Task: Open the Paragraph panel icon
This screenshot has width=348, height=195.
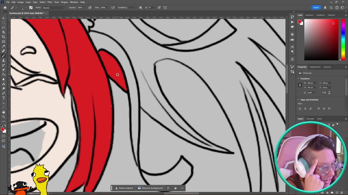Action: [292, 52]
